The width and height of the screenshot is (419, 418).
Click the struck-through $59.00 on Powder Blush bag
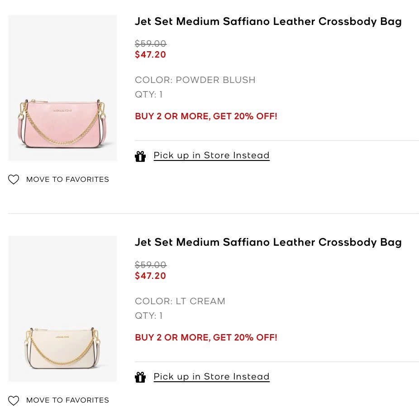[x=151, y=44]
